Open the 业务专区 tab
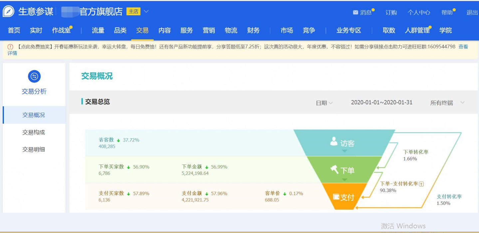The width and height of the screenshot is (479, 233). point(349,30)
